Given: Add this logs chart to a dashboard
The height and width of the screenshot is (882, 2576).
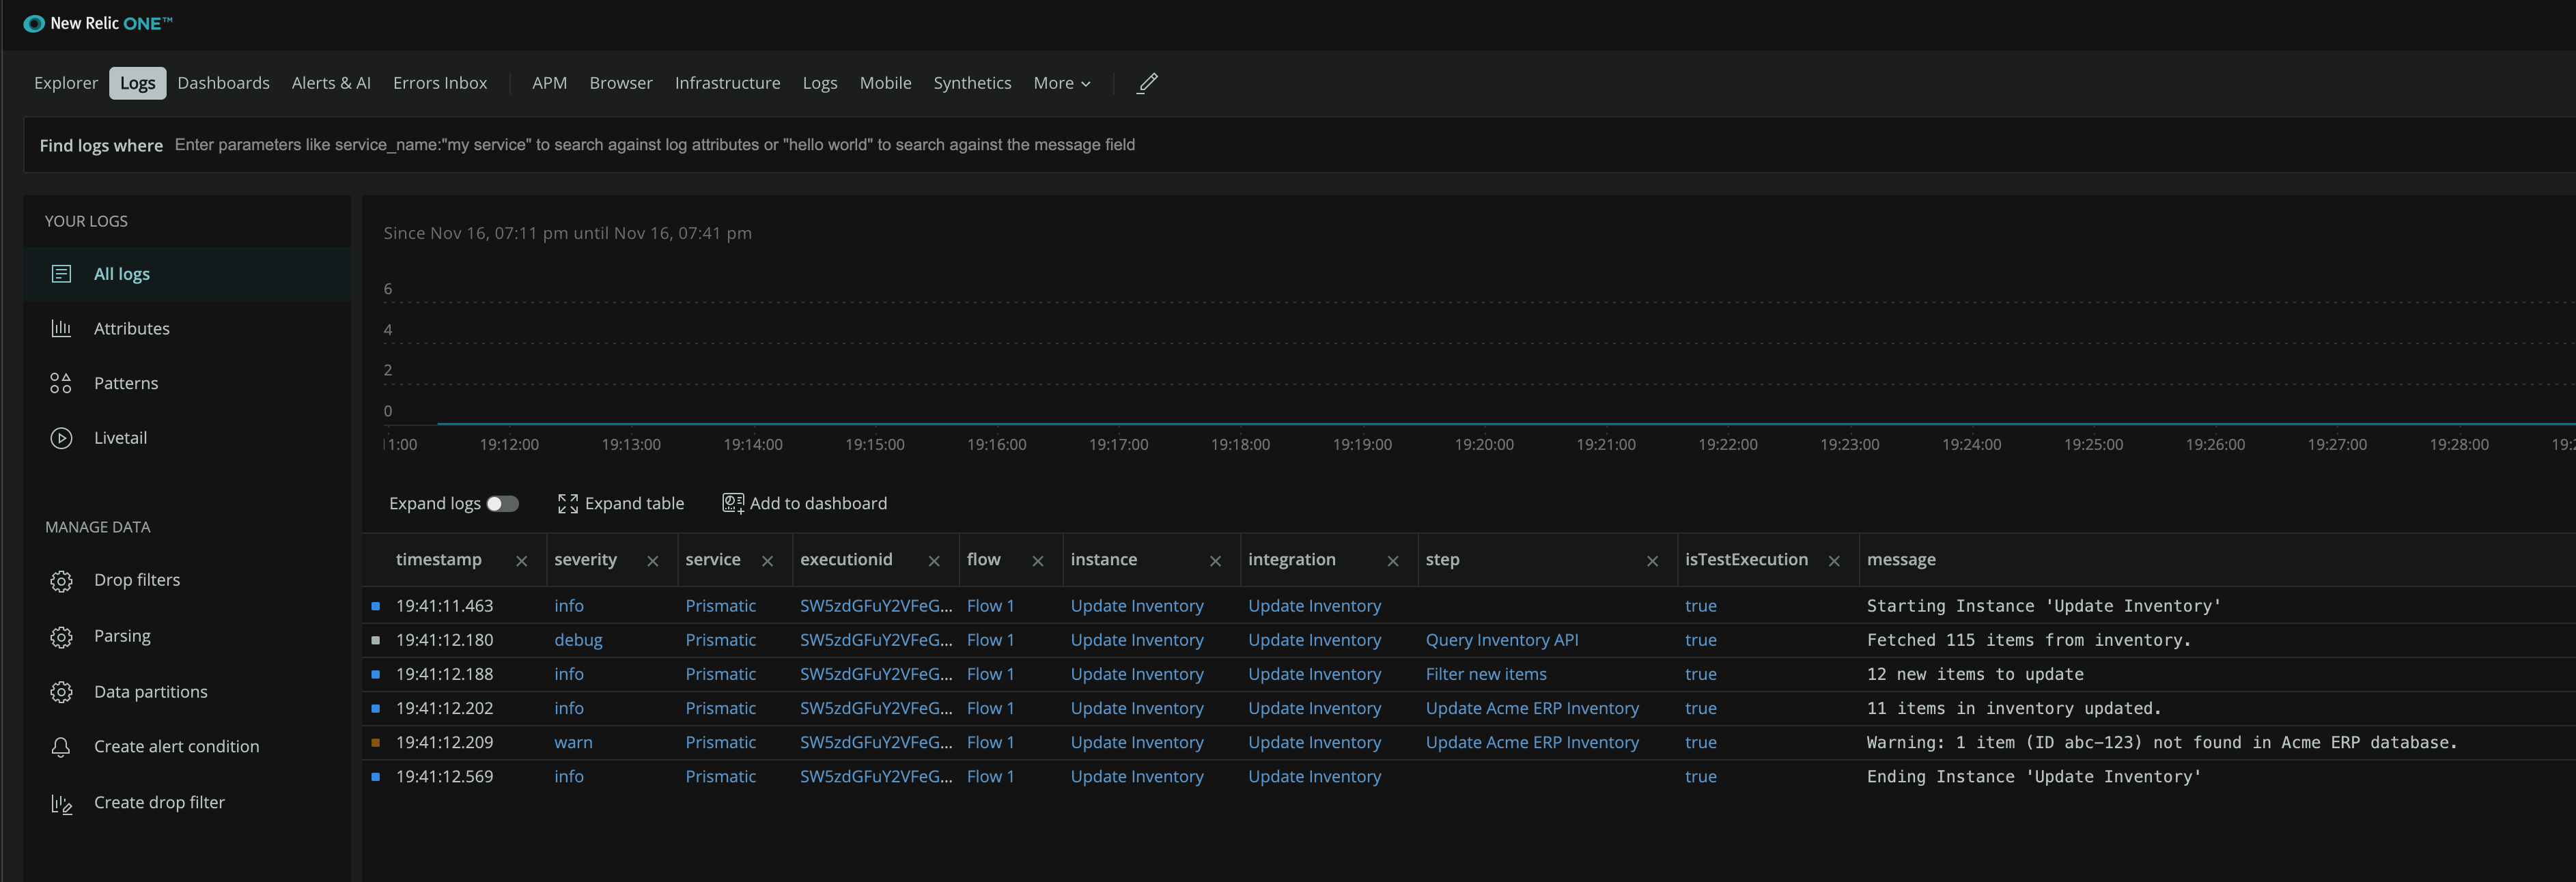Looking at the screenshot, I should point(805,503).
